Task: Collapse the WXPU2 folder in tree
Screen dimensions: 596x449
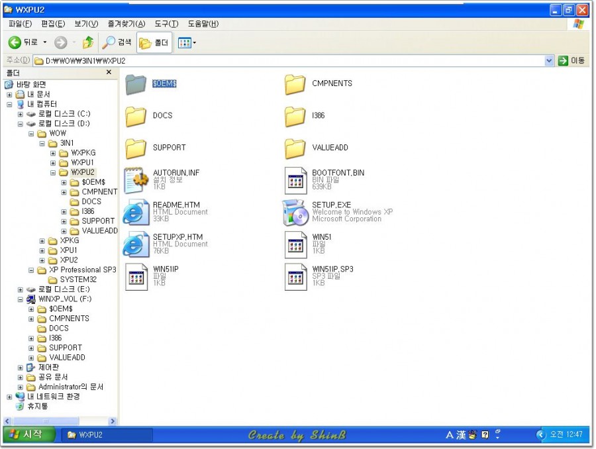Action: [x=53, y=173]
